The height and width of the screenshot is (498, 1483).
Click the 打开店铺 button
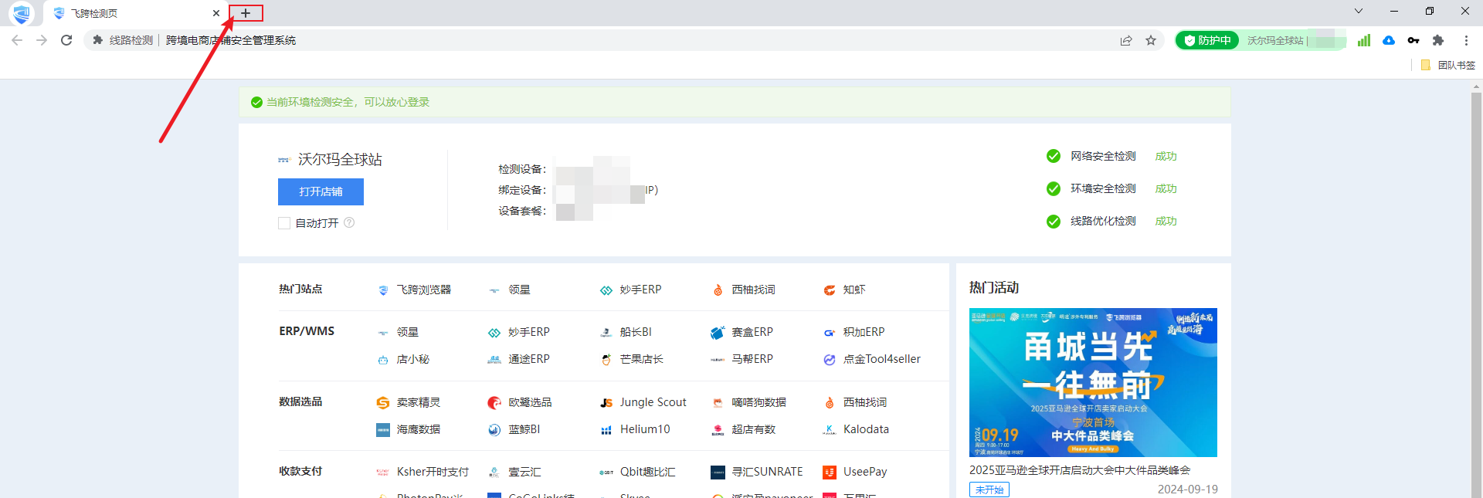(x=321, y=191)
